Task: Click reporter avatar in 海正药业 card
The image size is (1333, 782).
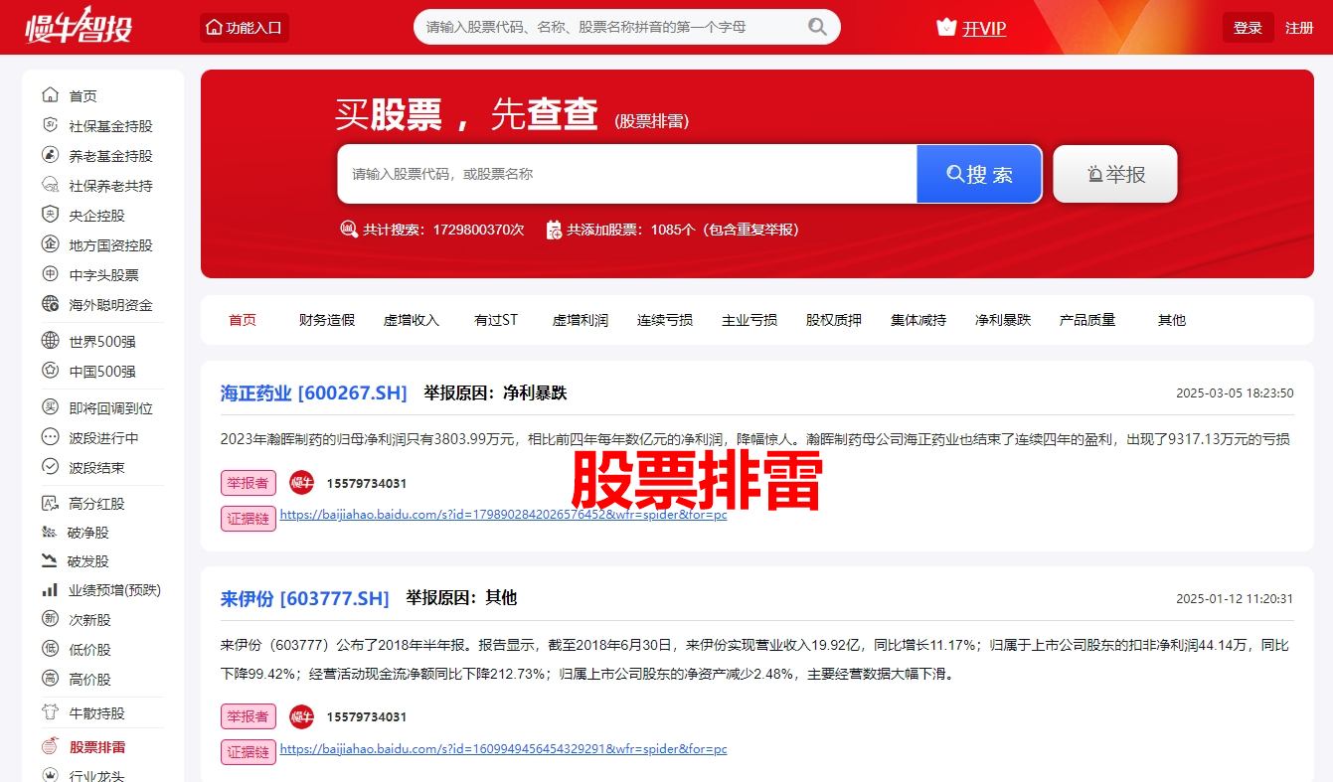Action: [x=301, y=483]
